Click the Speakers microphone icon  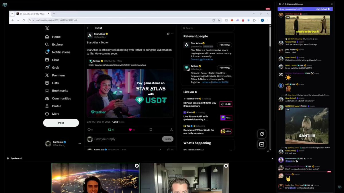click(8, 158)
